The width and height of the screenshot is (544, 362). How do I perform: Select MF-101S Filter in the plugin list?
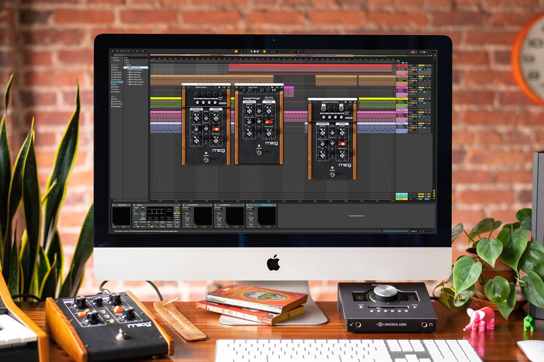coord(136,67)
